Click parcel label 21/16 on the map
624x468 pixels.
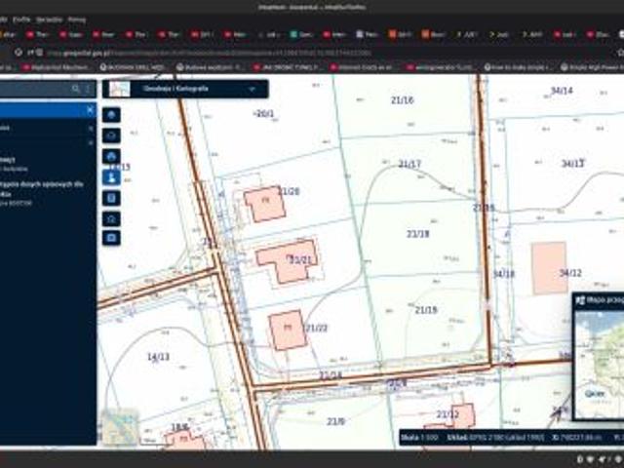tap(403, 100)
